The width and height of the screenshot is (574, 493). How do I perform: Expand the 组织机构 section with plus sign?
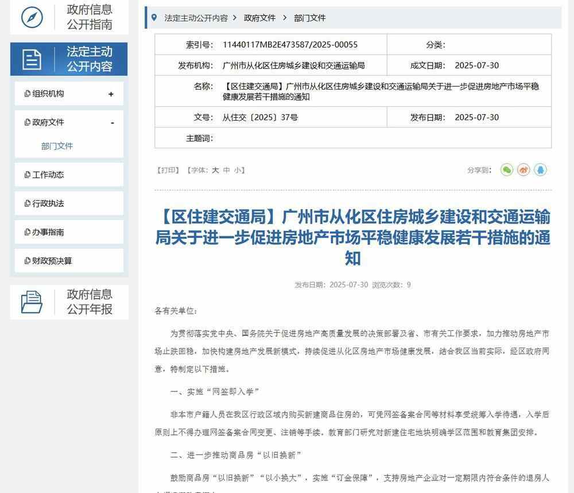111,94
